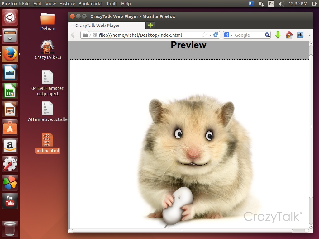Bookmark this page with the star icon
Image resolution: width=319 pixels, height=239 pixels.
204,35
